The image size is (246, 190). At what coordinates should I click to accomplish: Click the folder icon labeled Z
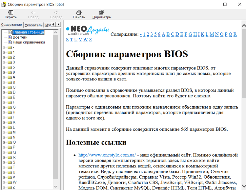tap(10, 187)
